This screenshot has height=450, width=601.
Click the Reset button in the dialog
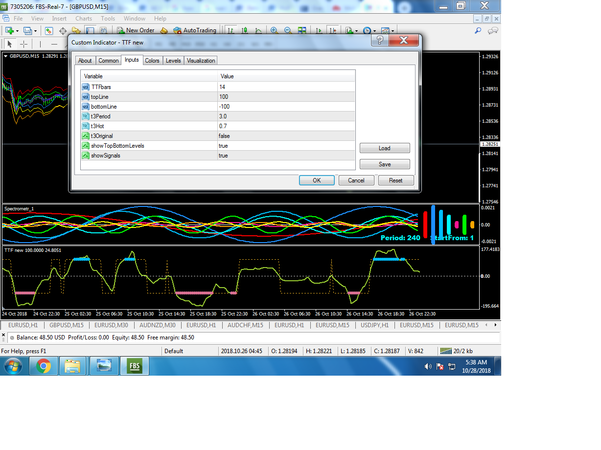[395, 180]
